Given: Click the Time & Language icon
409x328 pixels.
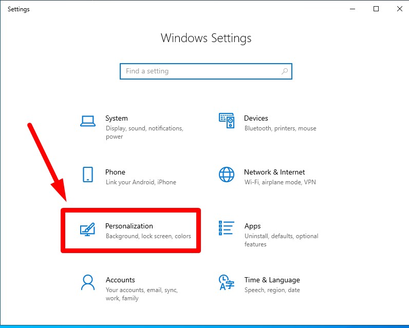Looking at the screenshot, I should [227, 282].
